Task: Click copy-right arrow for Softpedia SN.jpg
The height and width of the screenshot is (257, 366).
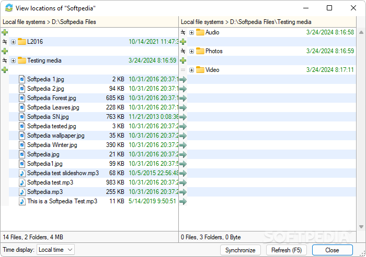Action: click(183, 117)
